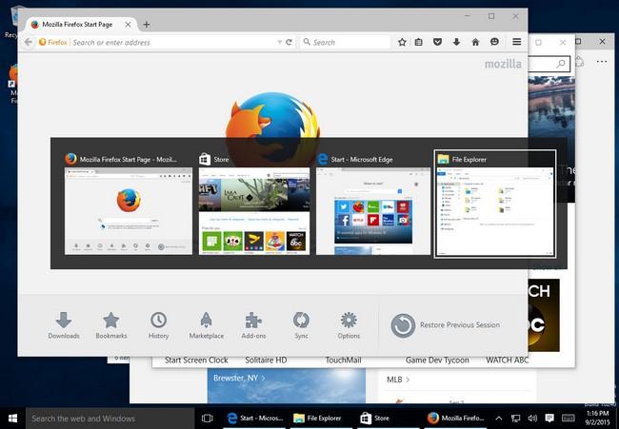Go to Firefox home page icon
Screen dimensions: 619x429
click(x=475, y=42)
